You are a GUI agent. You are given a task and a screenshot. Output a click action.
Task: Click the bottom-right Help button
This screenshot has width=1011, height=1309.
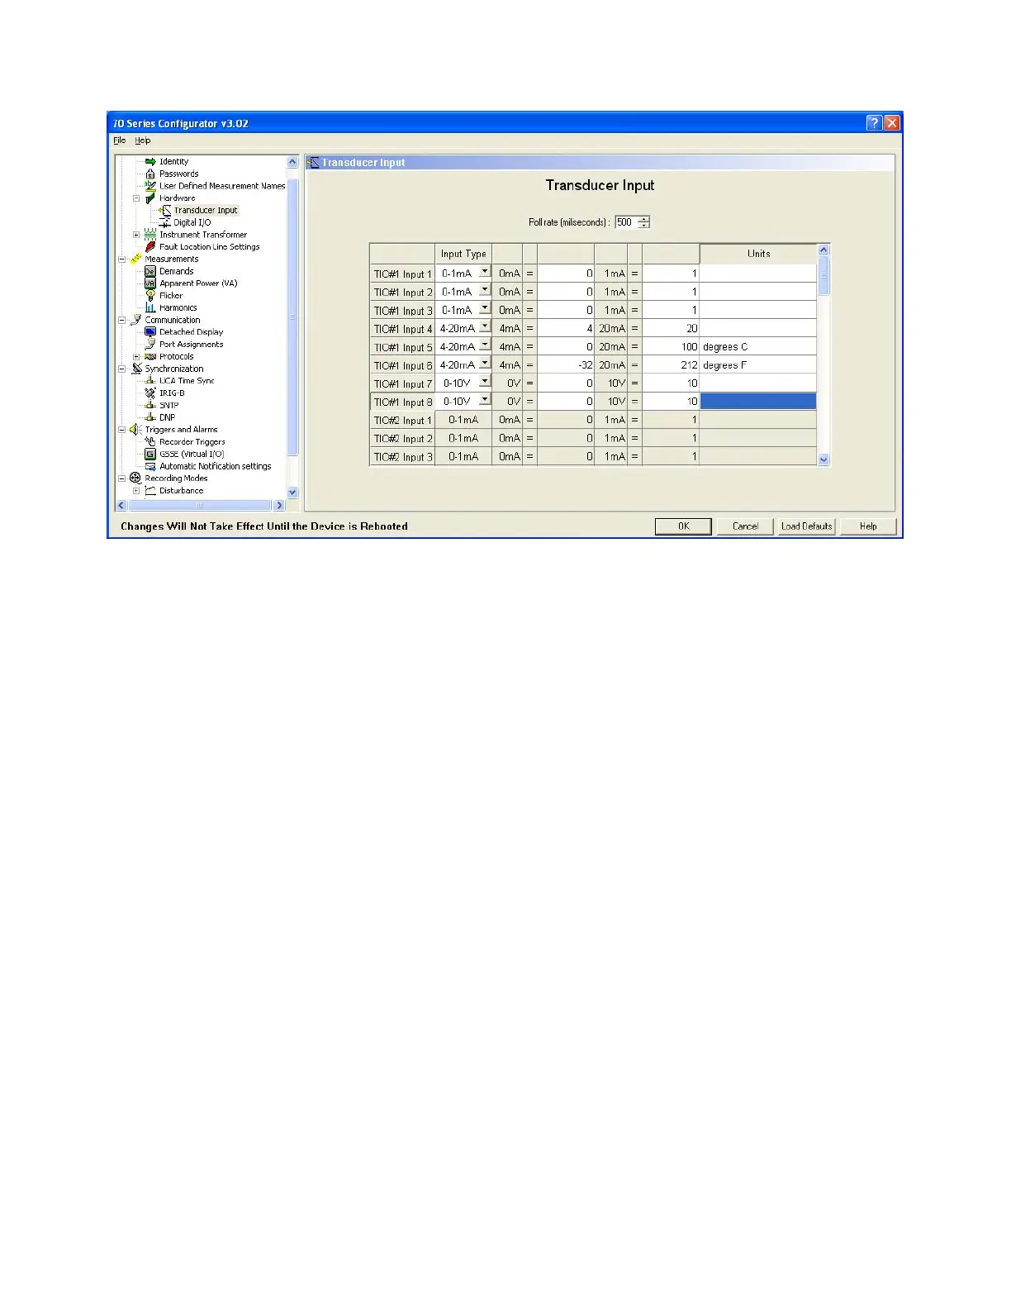tap(868, 526)
